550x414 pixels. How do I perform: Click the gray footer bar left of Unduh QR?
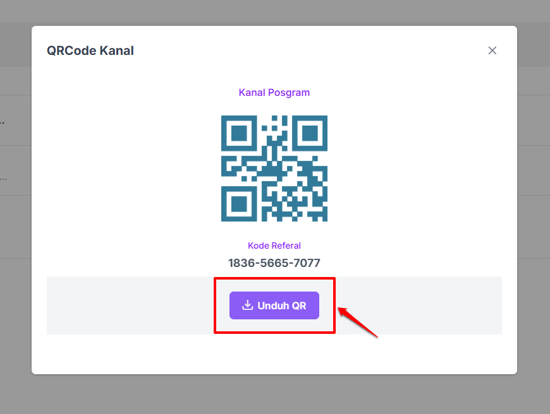[x=130, y=305]
